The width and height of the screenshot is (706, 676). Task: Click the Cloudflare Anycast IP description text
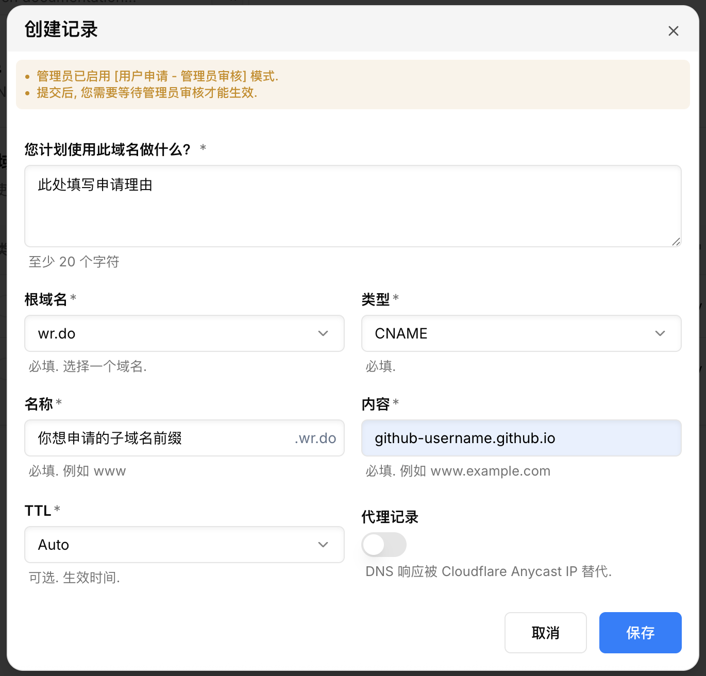pos(488,571)
